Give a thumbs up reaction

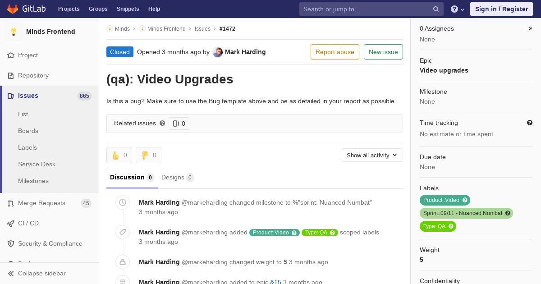click(119, 155)
